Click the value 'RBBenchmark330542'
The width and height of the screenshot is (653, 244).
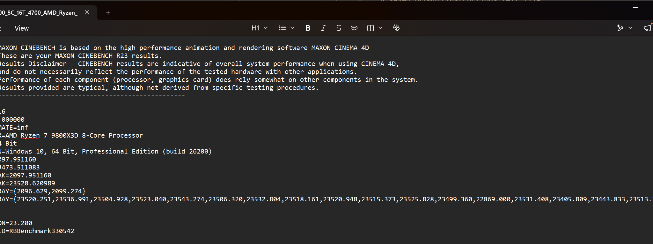click(x=42, y=231)
